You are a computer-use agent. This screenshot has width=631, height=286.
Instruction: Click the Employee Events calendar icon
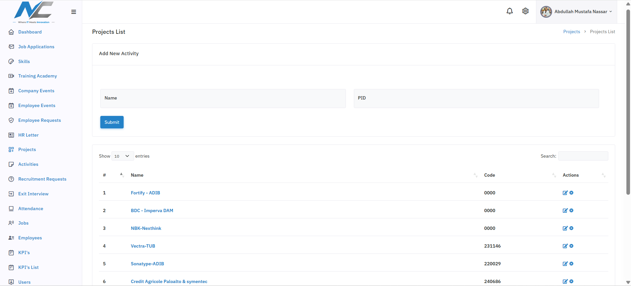point(11,105)
